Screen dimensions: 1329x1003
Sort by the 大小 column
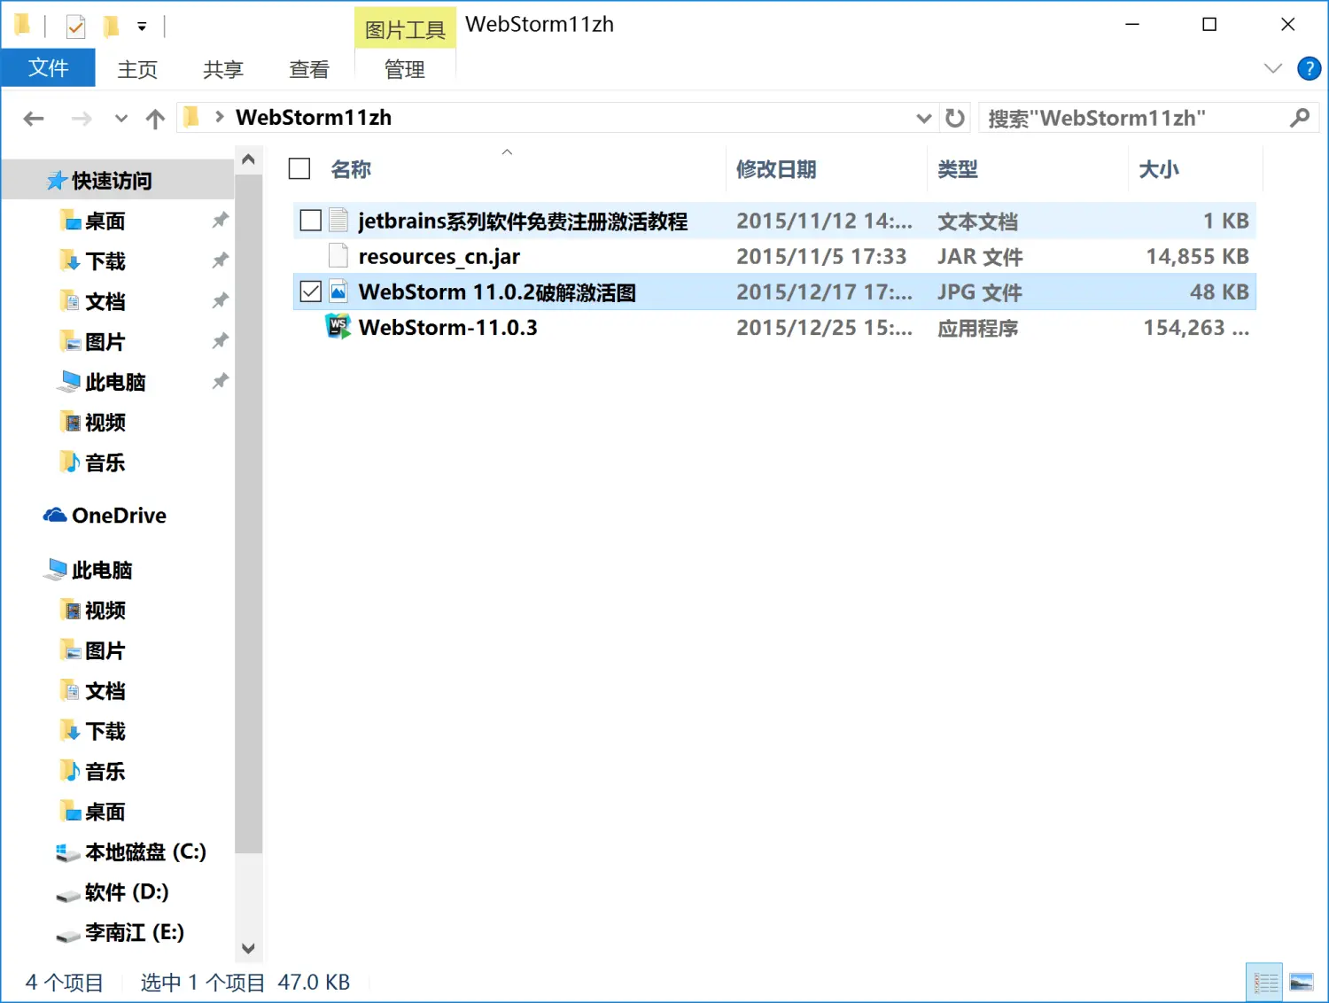[x=1159, y=169]
